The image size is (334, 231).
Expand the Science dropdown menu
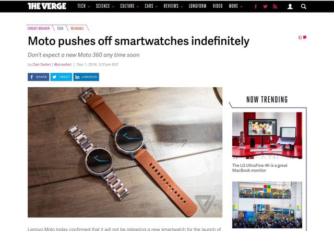click(x=105, y=6)
